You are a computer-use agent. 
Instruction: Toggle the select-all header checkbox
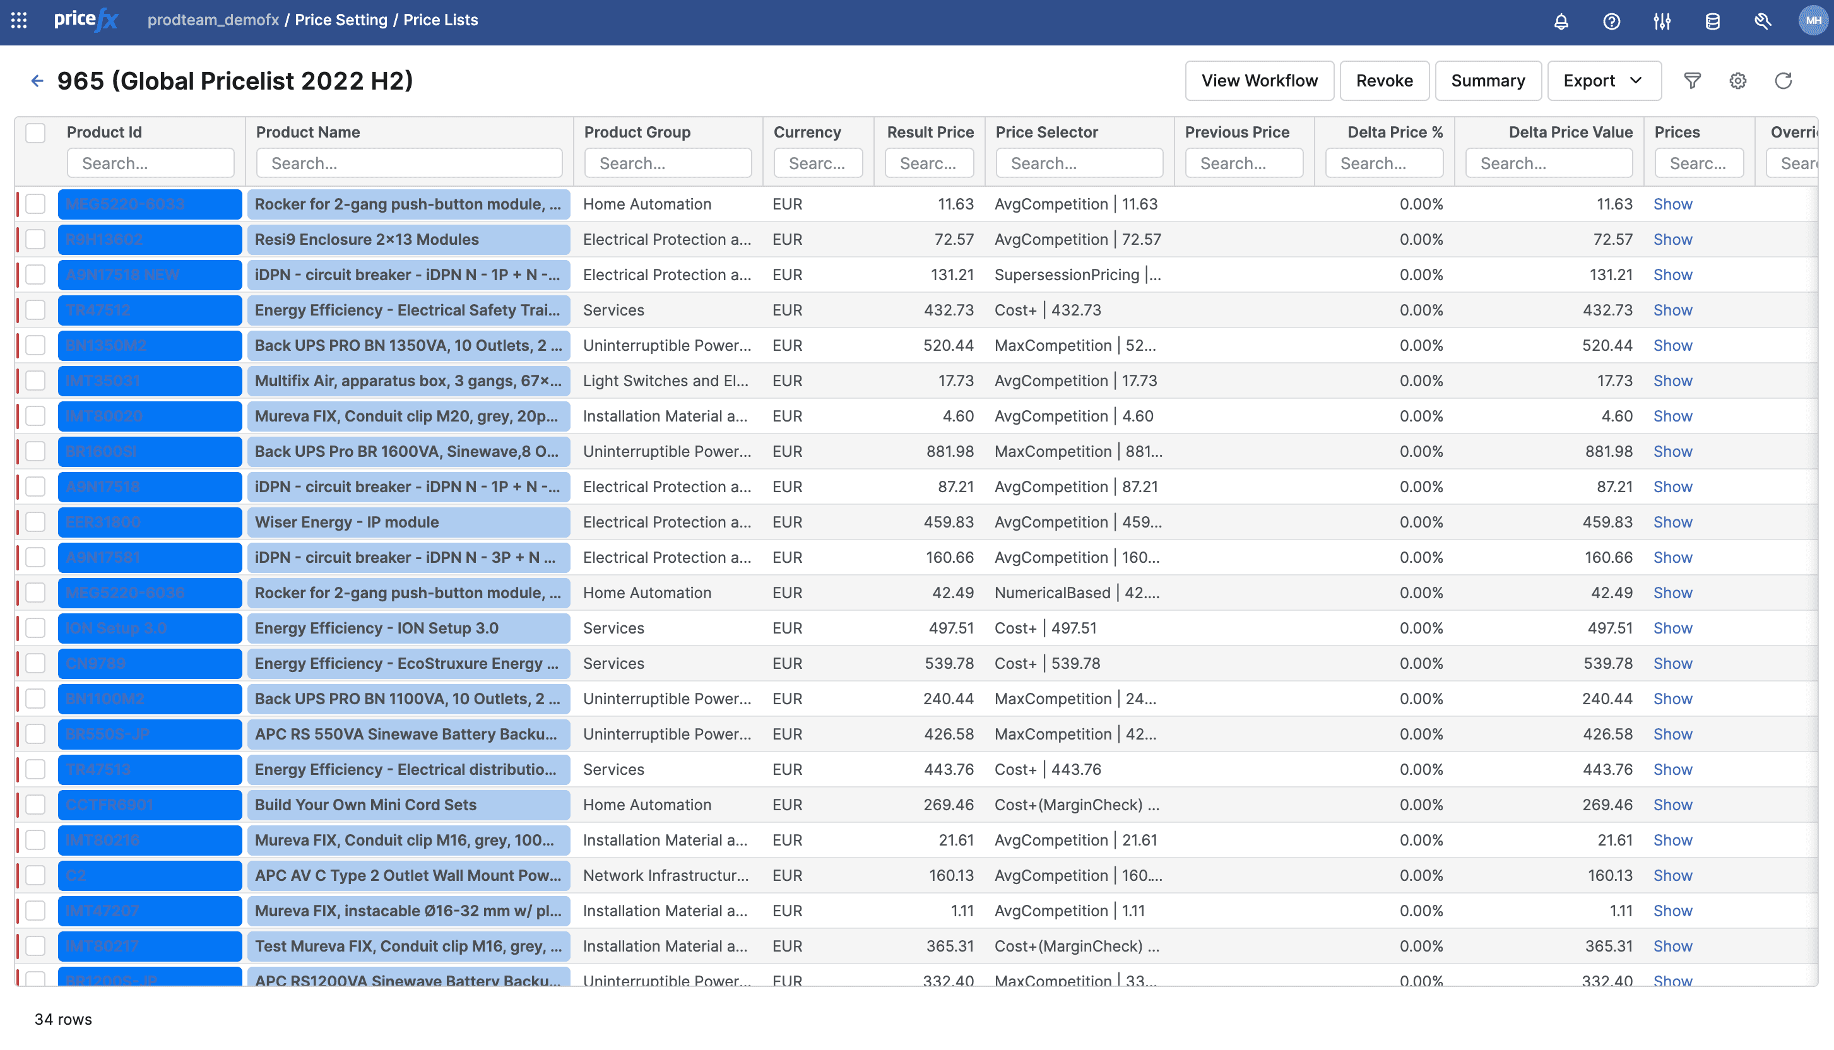[x=35, y=133]
